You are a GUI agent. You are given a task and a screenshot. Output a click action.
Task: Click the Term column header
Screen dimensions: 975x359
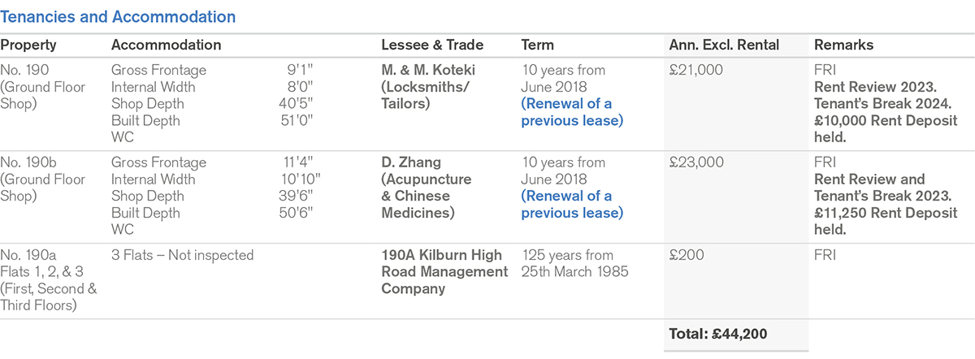pyautogui.click(x=537, y=45)
